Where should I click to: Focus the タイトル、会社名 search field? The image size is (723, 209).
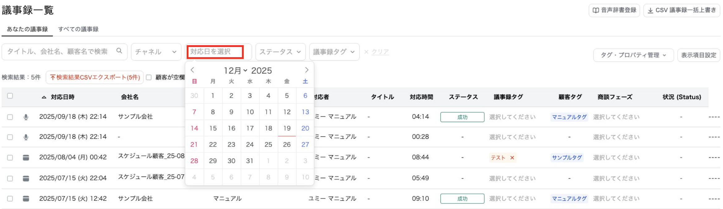(59, 52)
